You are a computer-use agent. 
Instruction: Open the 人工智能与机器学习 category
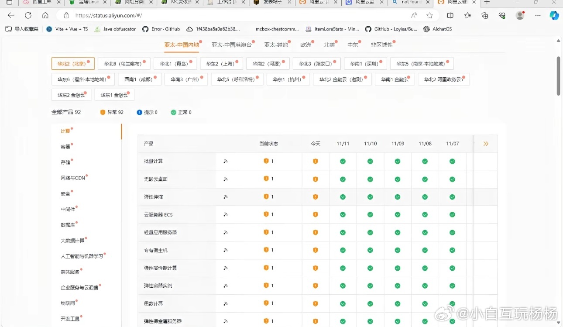[82, 256]
